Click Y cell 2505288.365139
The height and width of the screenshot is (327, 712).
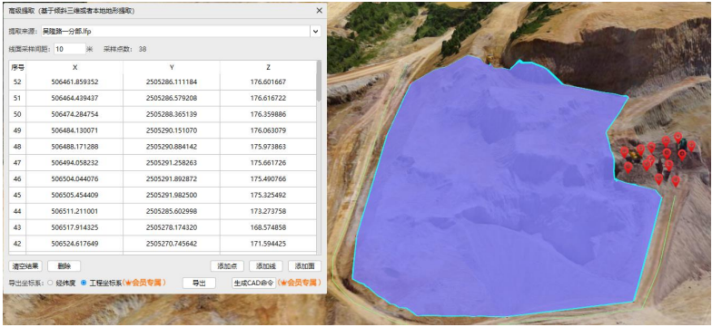(x=172, y=114)
